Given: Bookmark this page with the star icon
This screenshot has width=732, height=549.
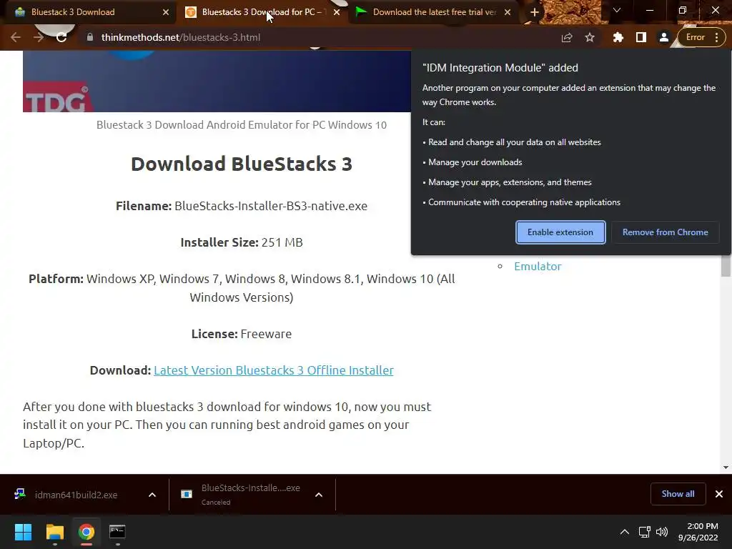Looking at the screenshot, I should [590, 37].
